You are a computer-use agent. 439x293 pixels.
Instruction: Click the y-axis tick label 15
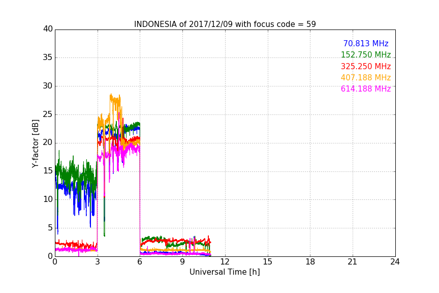(x=48, y=171)
